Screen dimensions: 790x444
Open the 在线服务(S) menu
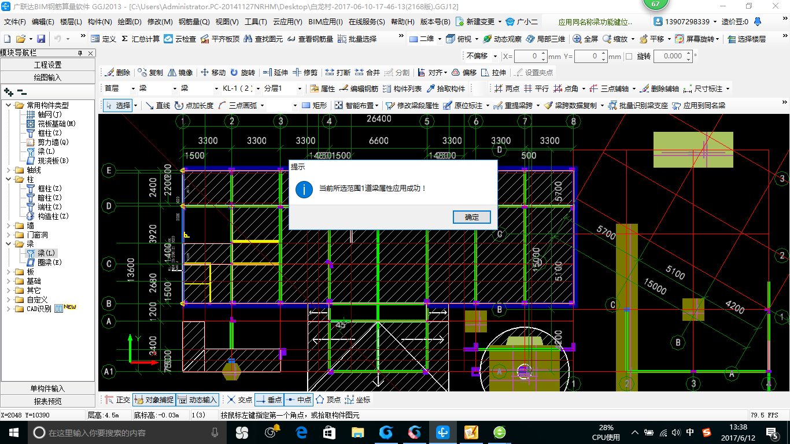tap(367, 22)
